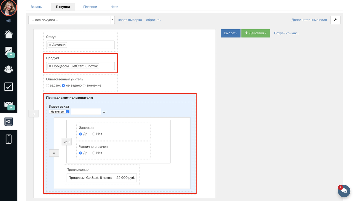Open the chat bubble widget
The height and width of the screenshot is (201, 355).
click(344, 191)
